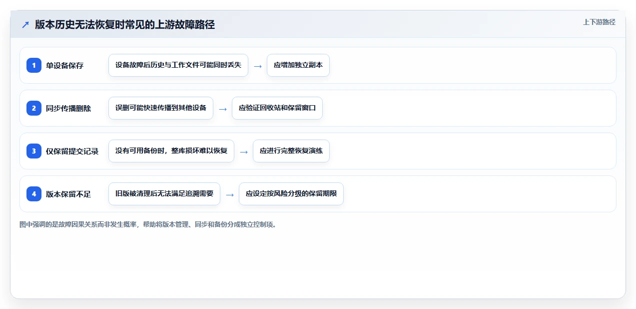Click the arrow before 应增加独立副本
The image size is (636, 309).
click(x=258, y=66)
